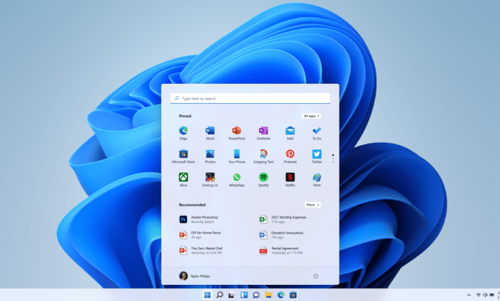Click the More button in Recommended
The height and width of the screenshot is (301, 500).
pyautogui.click(x=313, y=205)
